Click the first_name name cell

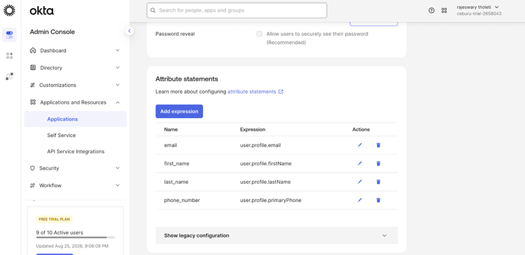[177, 163]
